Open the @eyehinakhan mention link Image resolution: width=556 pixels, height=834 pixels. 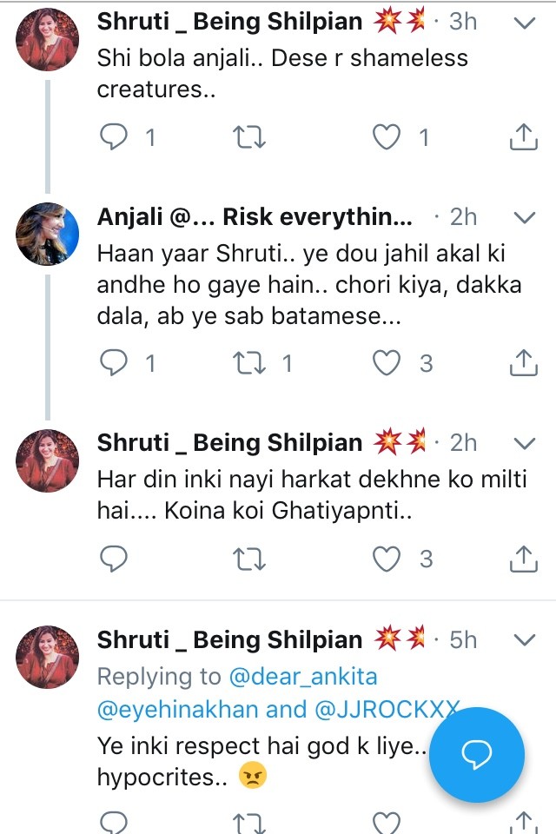point(178,709)
